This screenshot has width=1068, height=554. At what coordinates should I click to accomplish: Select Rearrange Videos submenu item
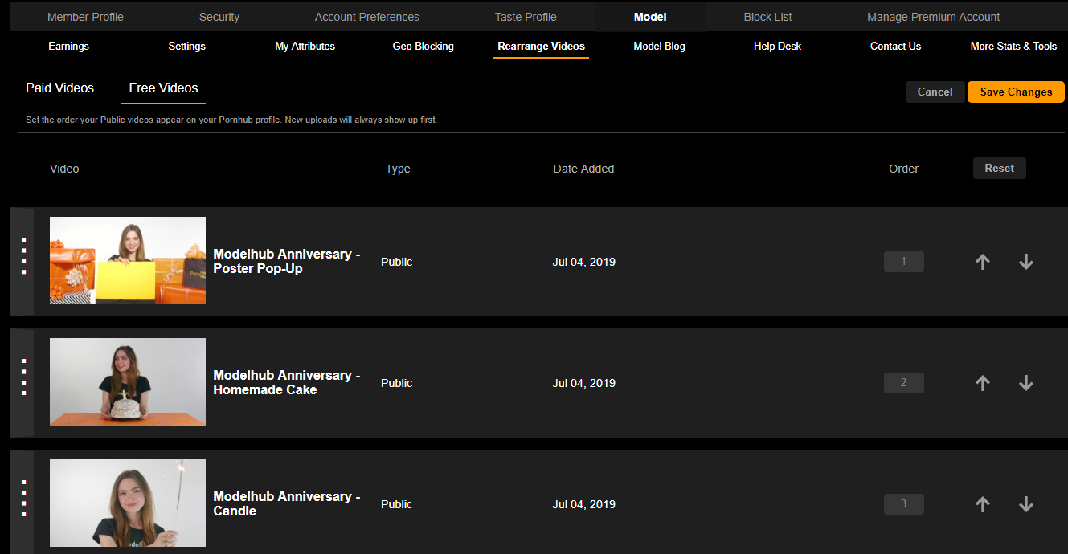click(x=542, y=46)
